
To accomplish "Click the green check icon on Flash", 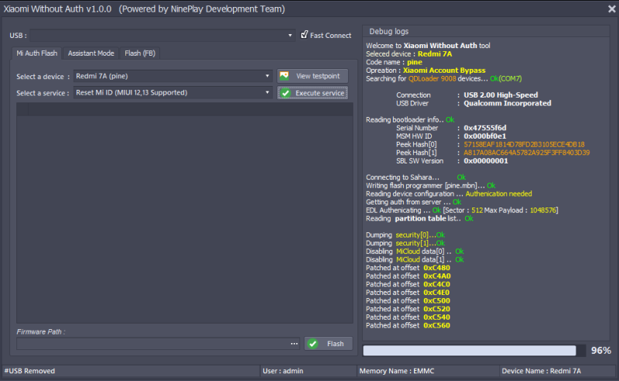I will (x=313, y=344).
